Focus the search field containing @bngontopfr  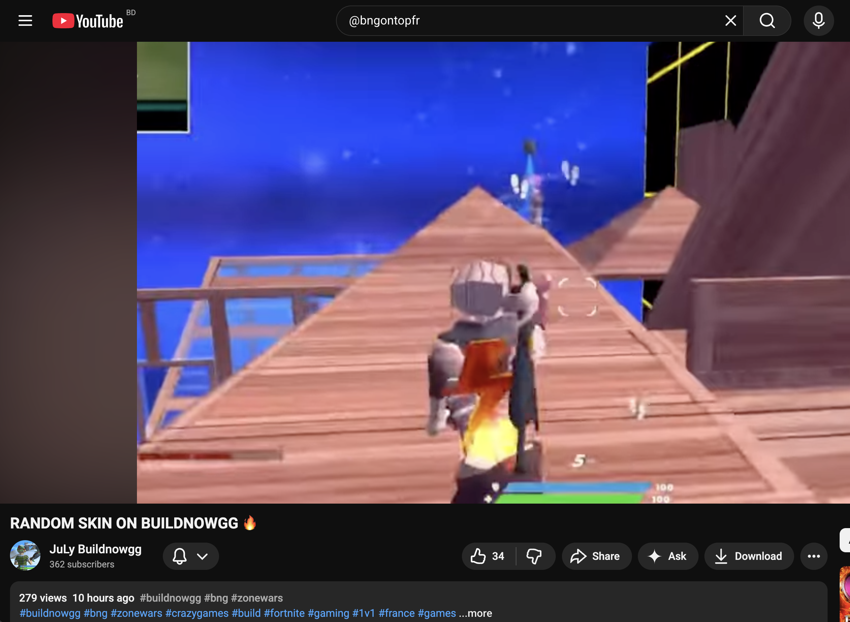click(527, 21)
